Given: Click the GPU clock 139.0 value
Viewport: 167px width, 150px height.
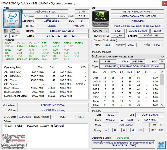Looking at the screenshot, I should [107, 45].
